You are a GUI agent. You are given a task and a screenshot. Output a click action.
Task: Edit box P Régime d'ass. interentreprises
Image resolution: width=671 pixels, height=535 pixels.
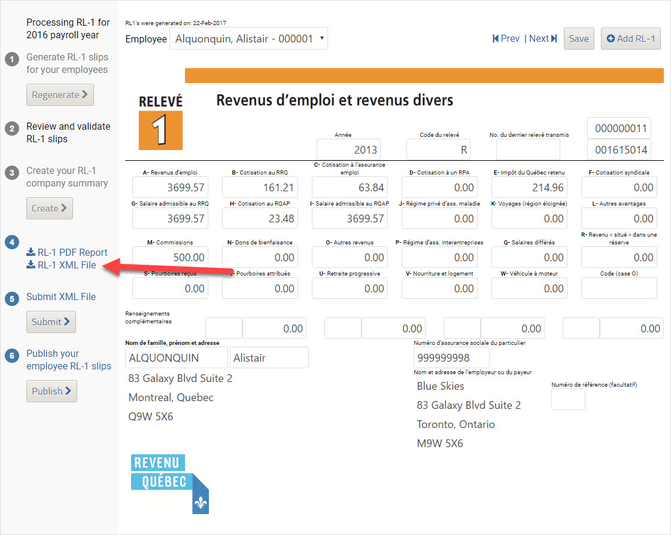439,257
